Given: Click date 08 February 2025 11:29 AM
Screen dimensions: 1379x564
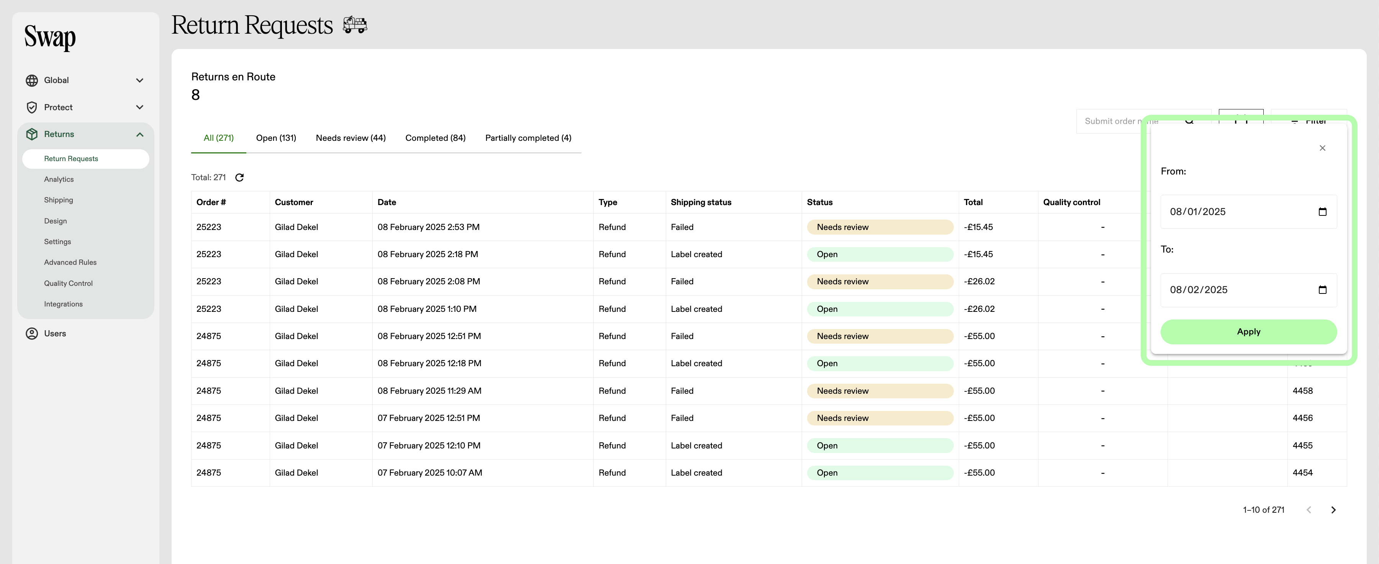Looking at the screenshot, I should (x=429, y=391).
